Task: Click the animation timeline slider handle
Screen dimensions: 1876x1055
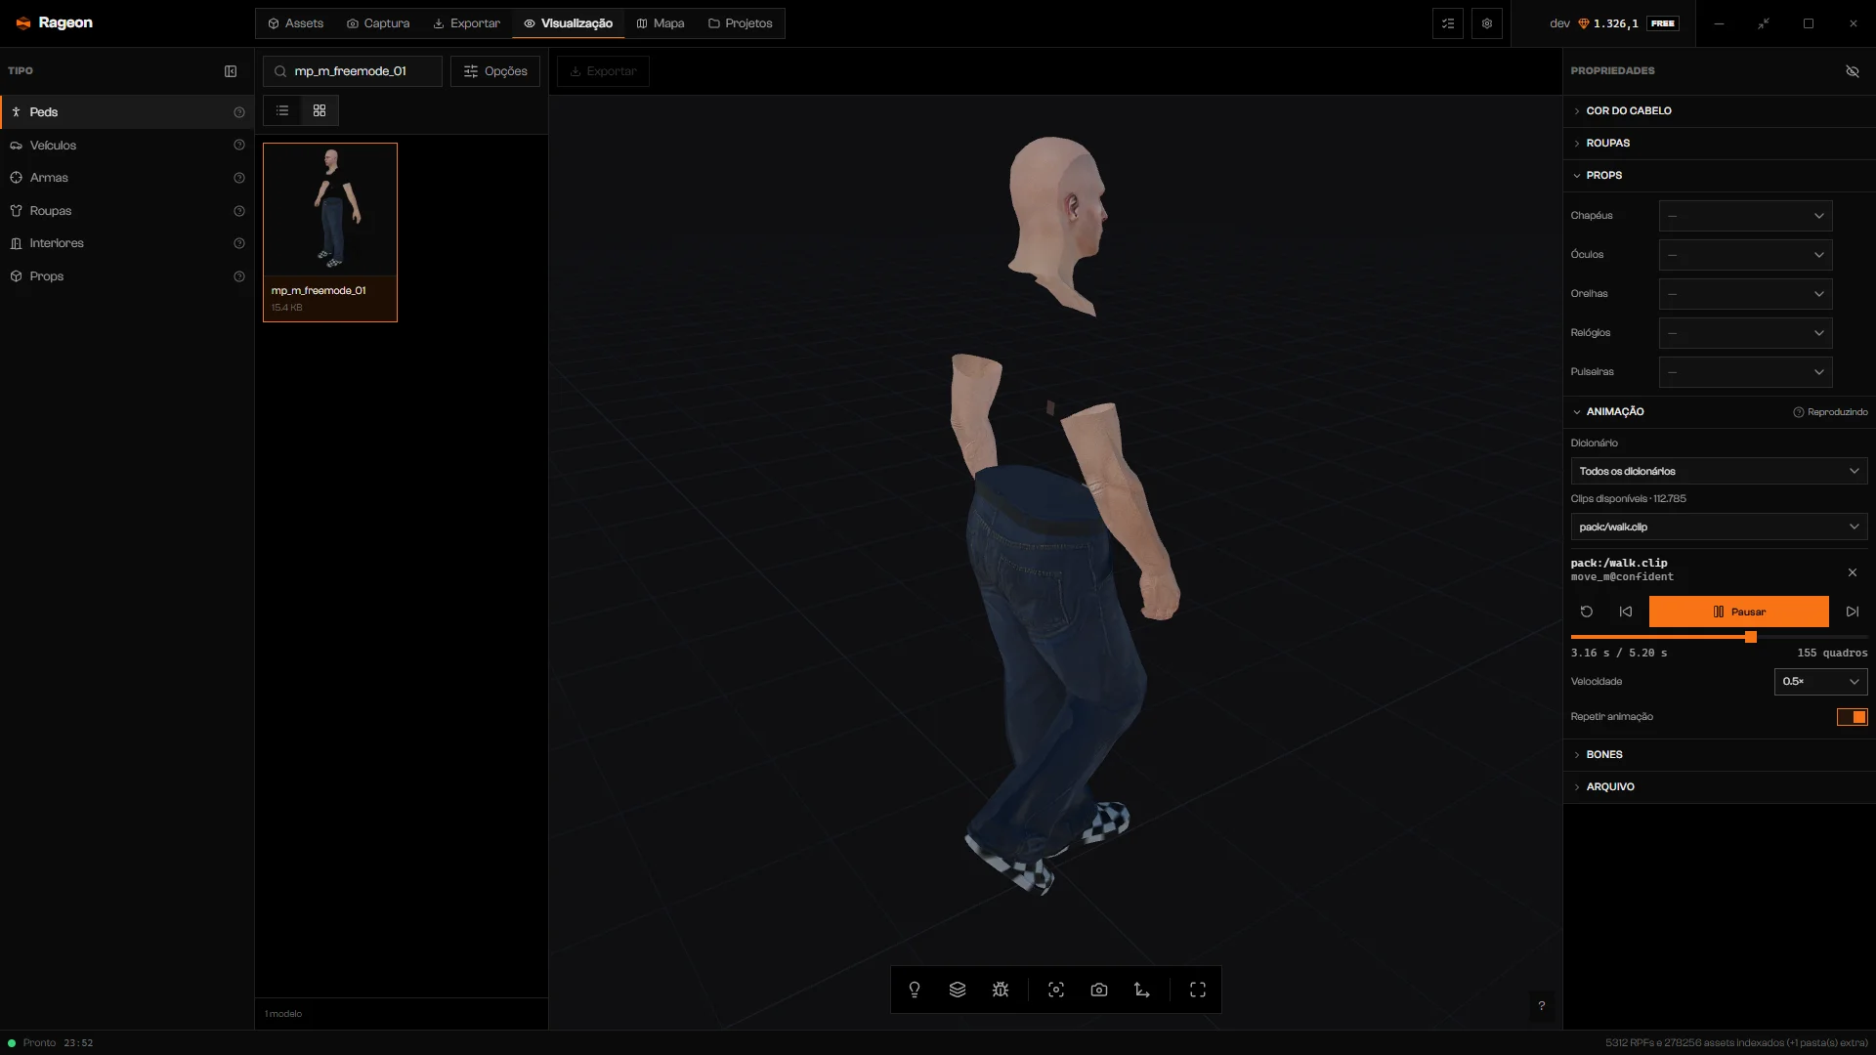Action: click(x=1751, y=637)
